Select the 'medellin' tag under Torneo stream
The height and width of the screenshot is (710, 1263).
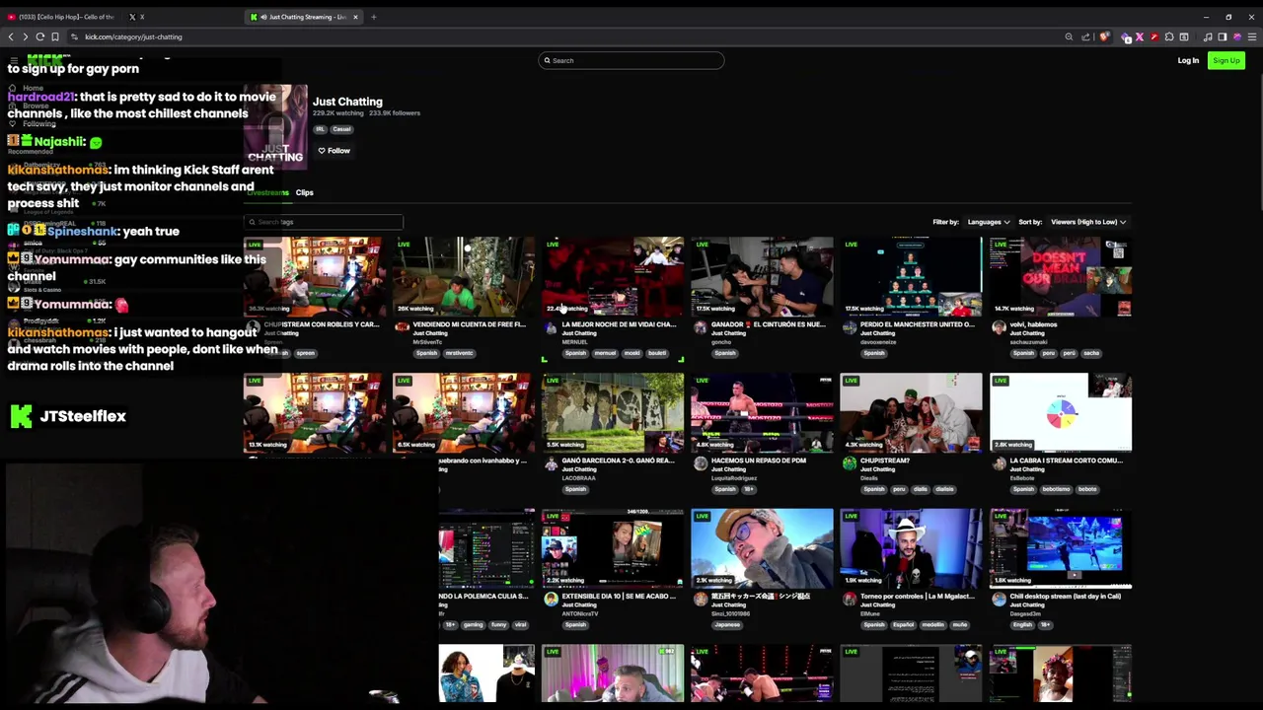click(932, 625)
